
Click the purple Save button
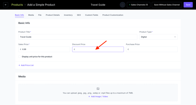click(188, 5)
